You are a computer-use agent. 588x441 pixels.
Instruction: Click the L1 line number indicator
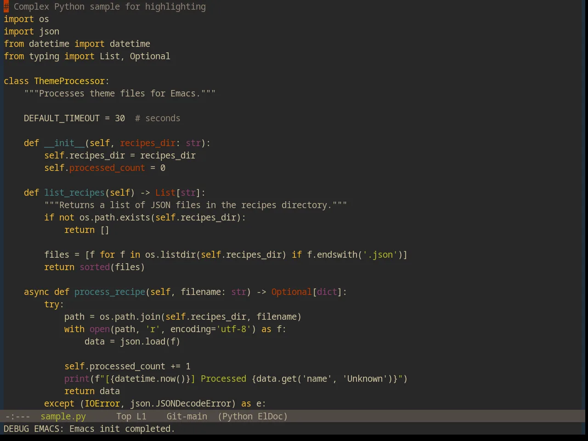click(x=141, y=416)
